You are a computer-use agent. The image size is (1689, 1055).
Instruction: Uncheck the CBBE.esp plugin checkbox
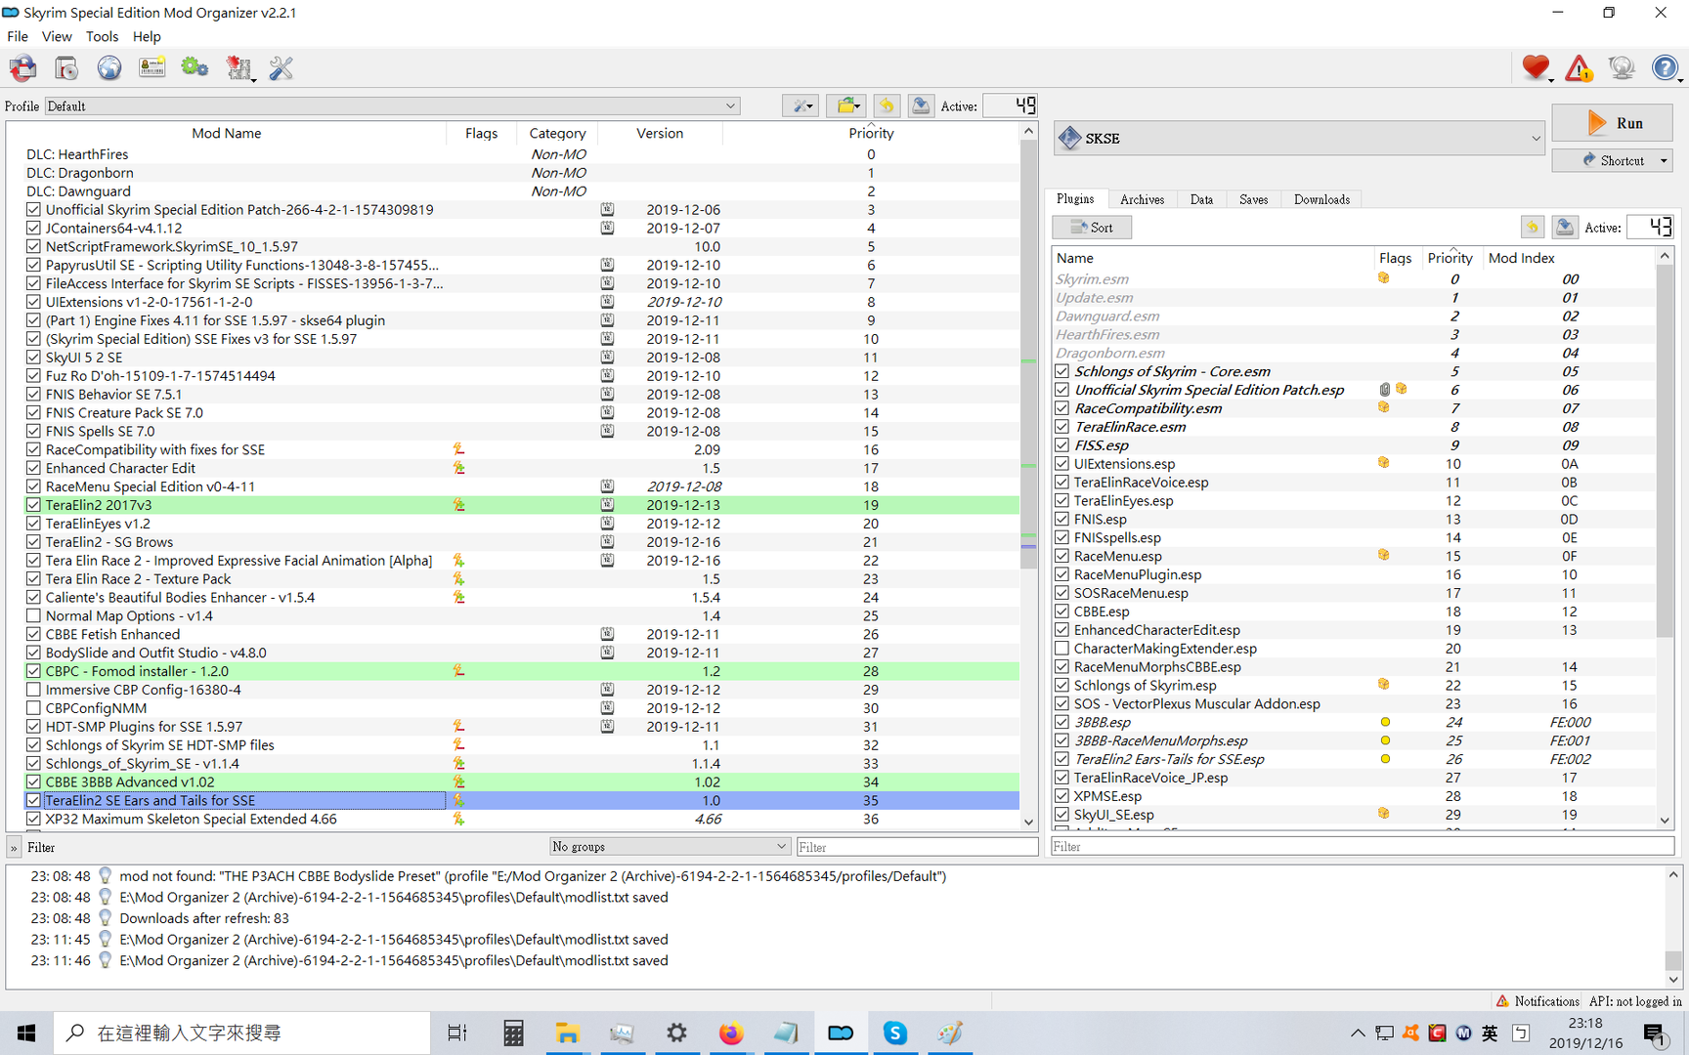1061,612
